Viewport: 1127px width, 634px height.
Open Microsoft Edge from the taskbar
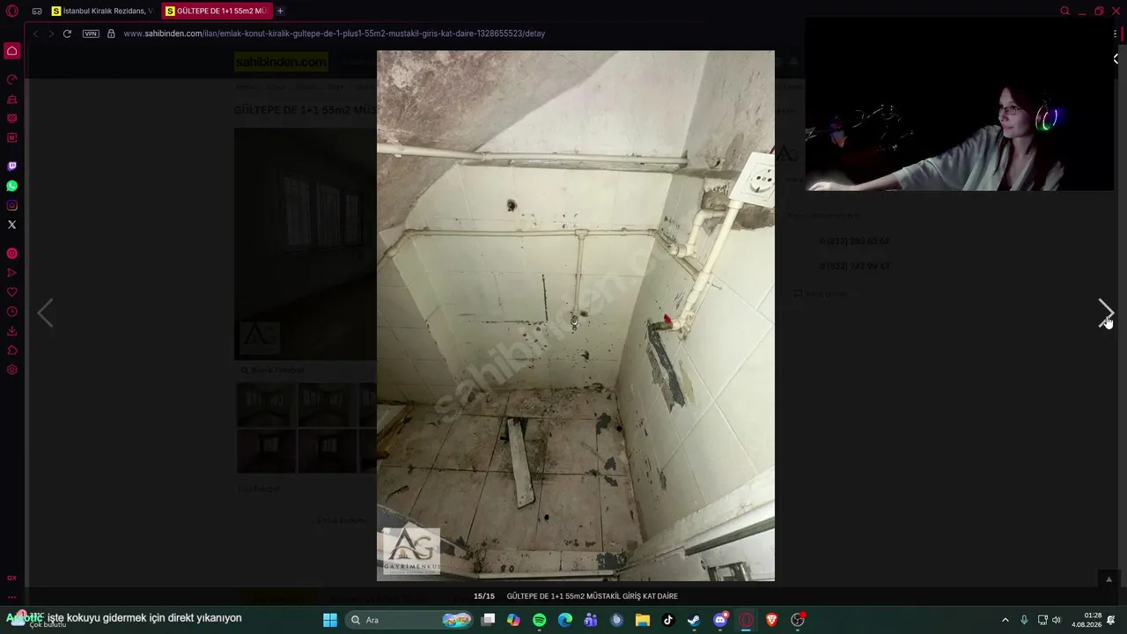[x=565, y=620]
